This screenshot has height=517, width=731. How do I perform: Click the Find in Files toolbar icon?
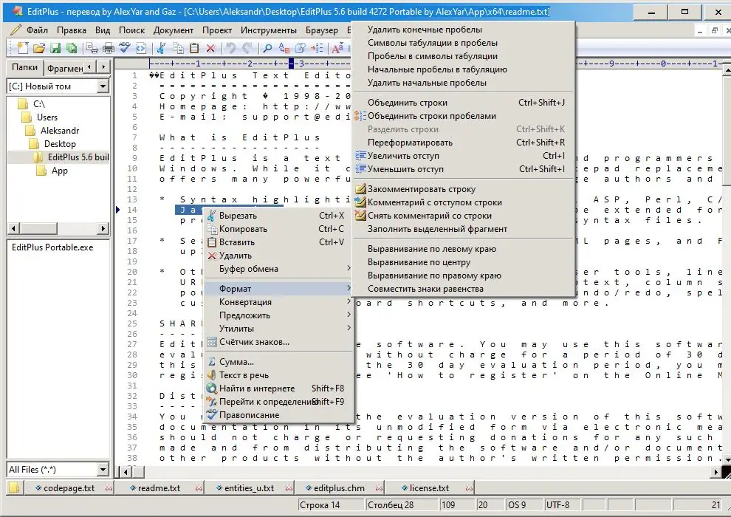coord(301,47)
